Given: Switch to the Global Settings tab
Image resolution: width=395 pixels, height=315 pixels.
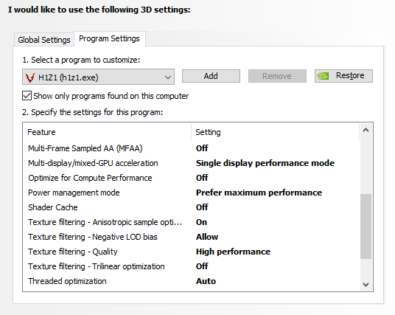Looking at the screenshot, I should click(x=43, y=40).
